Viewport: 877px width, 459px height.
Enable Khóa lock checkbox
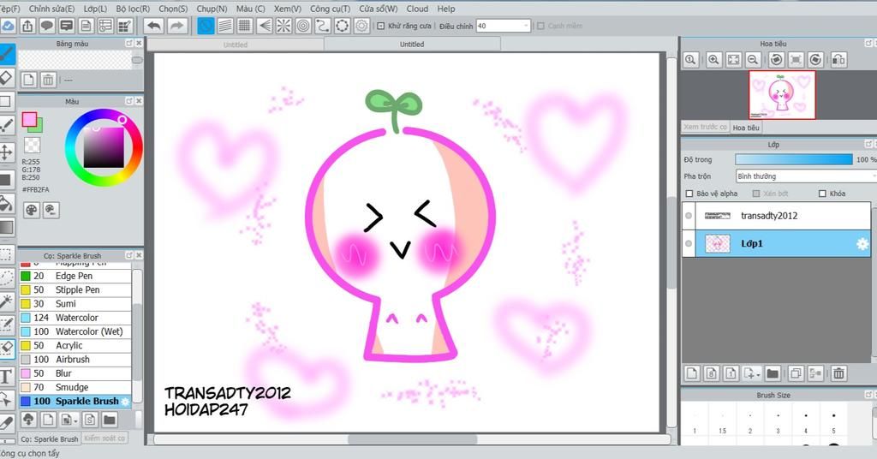pyautogui.click(x=822, y=194)
